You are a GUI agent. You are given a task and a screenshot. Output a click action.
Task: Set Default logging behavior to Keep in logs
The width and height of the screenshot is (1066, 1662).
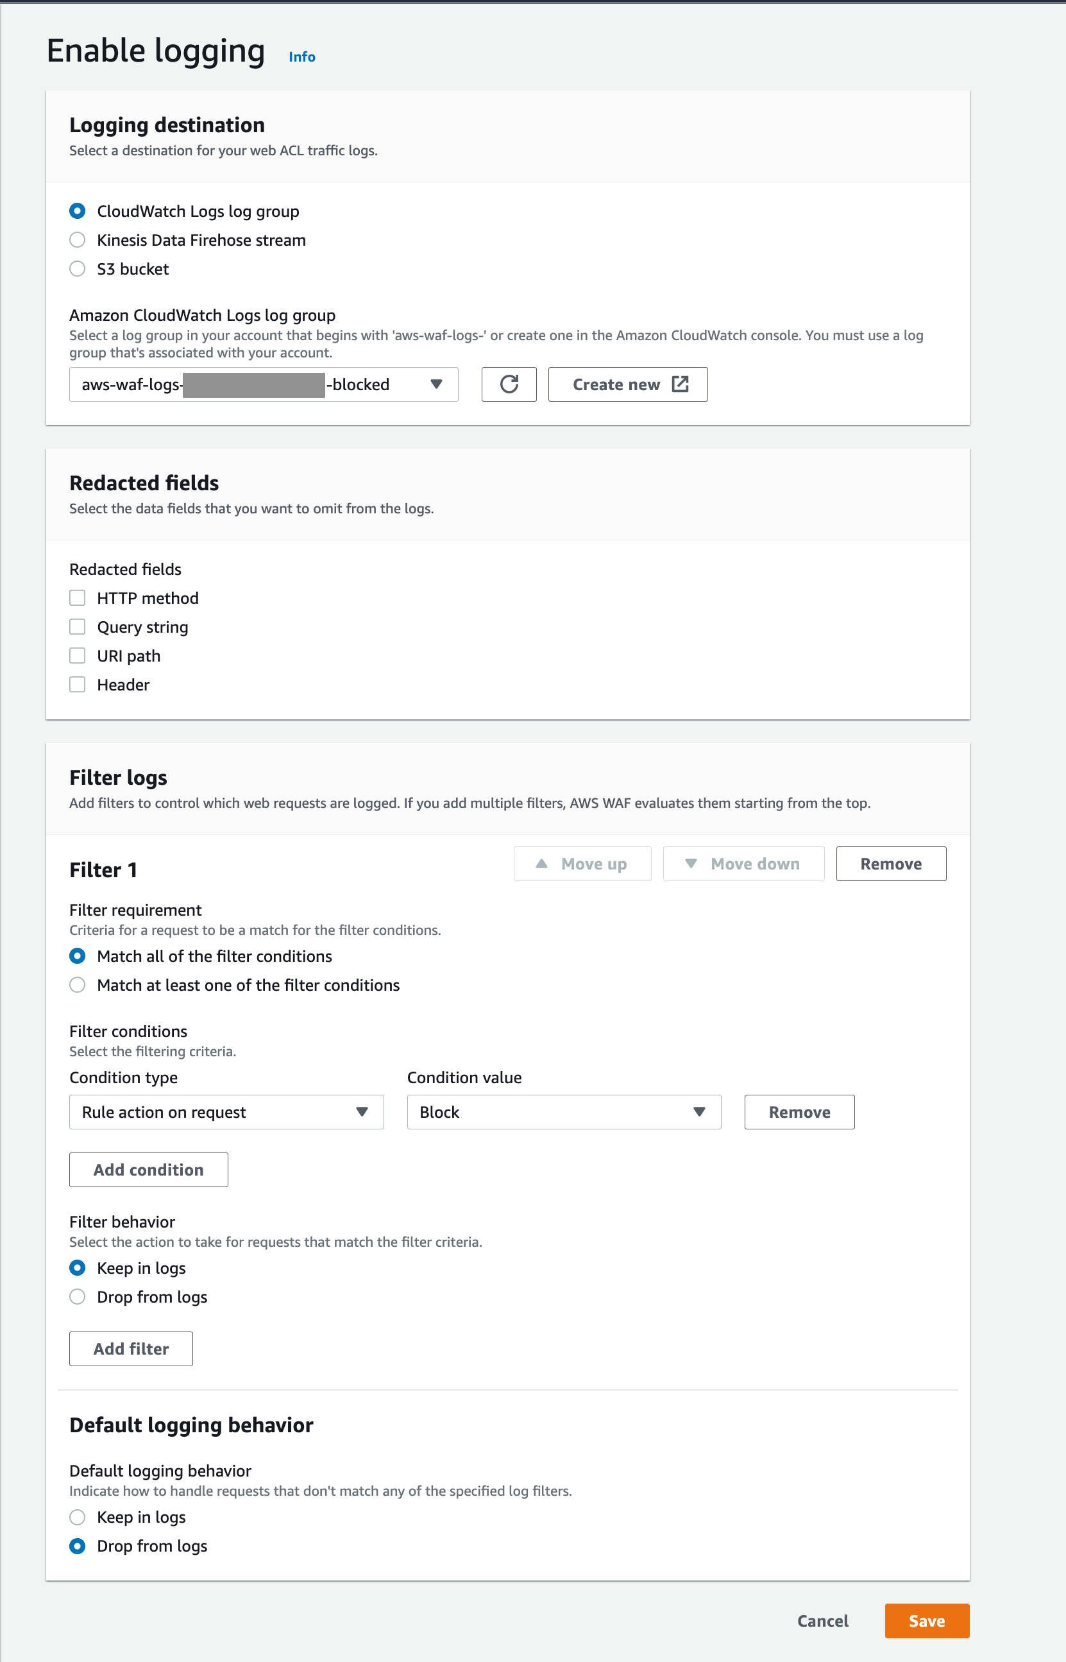pyautogui.click(x=78, y=1516)
